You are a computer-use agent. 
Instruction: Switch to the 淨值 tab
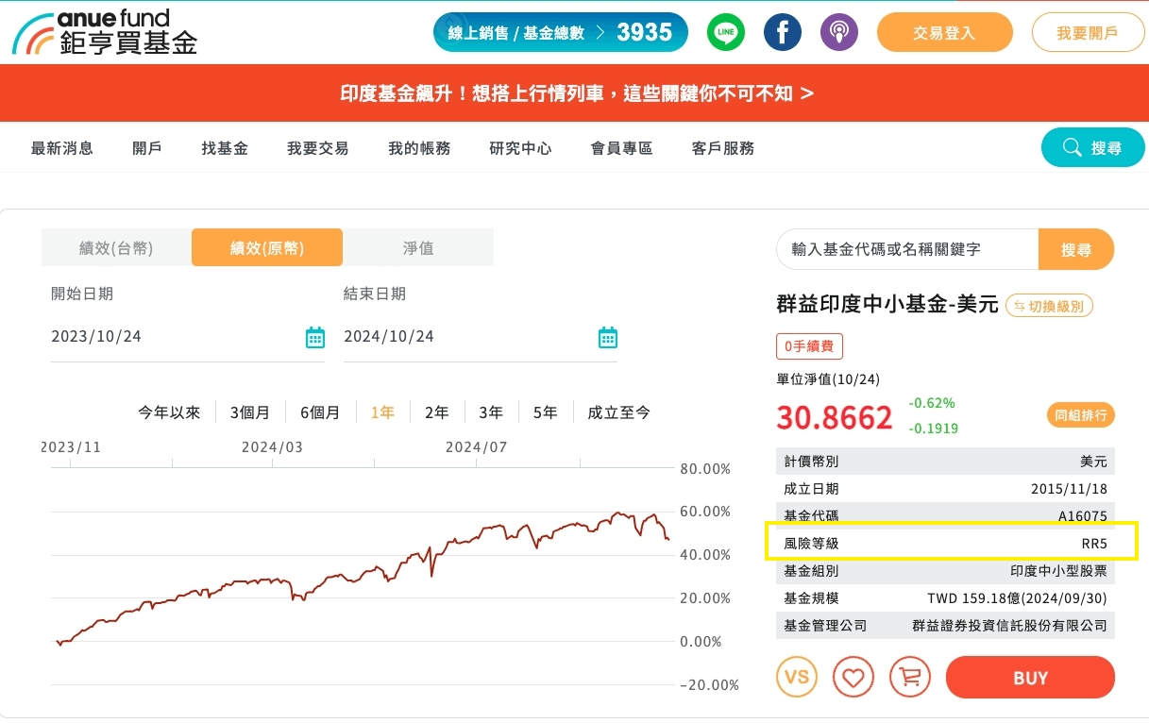point(418,248)
